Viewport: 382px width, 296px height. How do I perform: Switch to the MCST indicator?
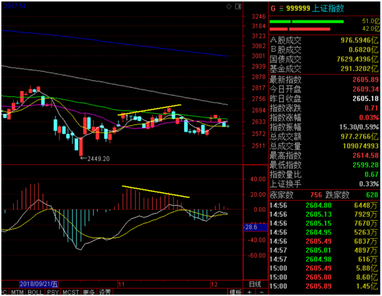71,292
